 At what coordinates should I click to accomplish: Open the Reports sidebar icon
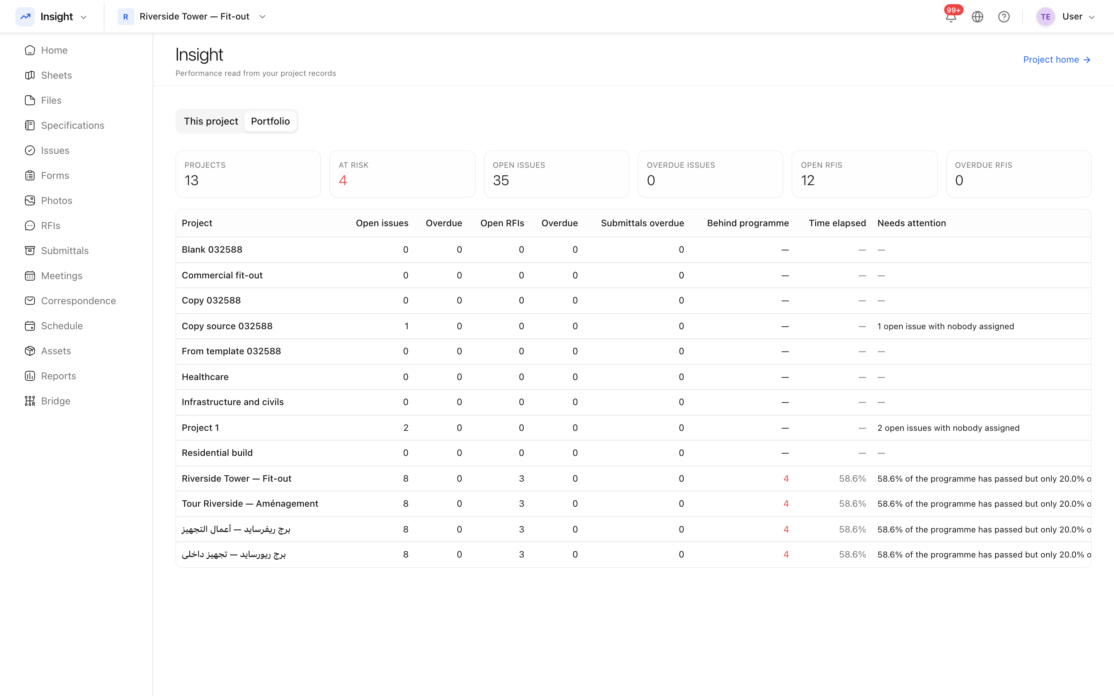click(30, 376)
